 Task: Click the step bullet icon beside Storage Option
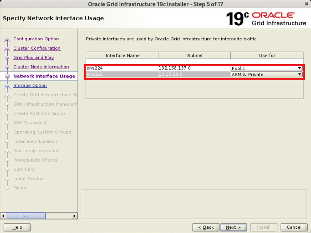click(x=7, y=86)
